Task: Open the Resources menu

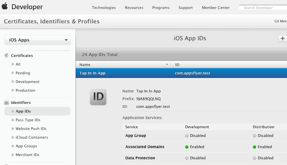Action: 134,8
